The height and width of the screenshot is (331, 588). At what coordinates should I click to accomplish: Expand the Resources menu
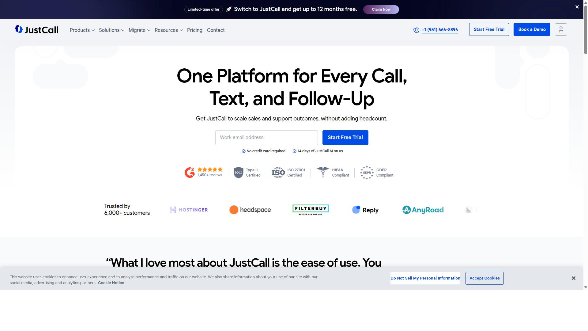point(168,30)
